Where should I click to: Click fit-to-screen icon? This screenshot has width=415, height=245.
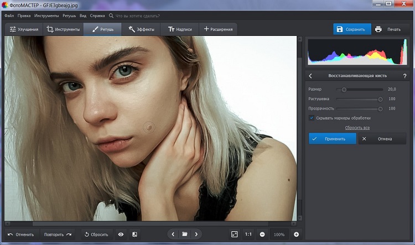(x=234, y=234)
